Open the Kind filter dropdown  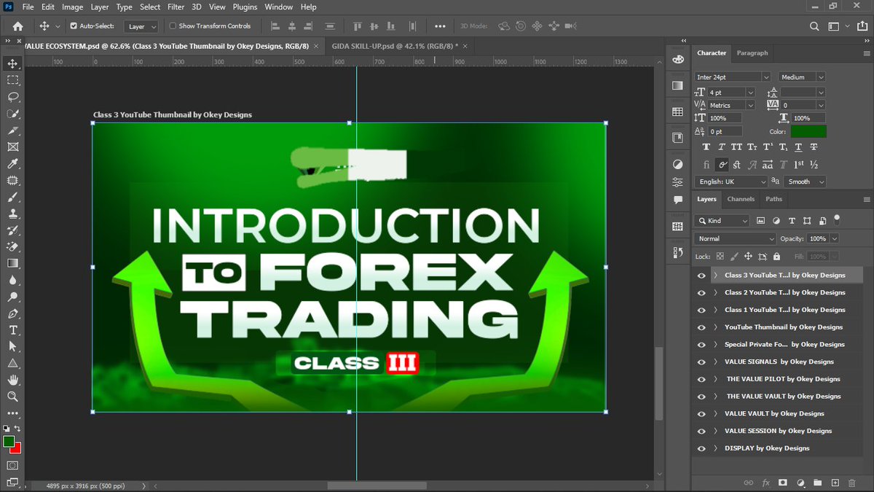coord(722,220)
